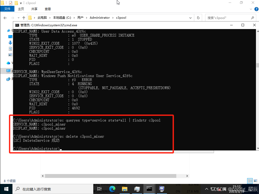
Task: Click 用户 breadcrumb segment
Action: pyautogui.click(x=80, y=18)
